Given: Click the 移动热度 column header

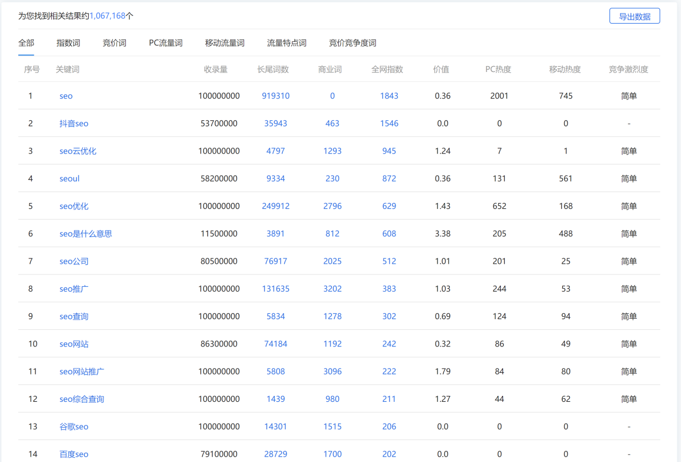Looking at the screenshot, I should coord(565,69).
